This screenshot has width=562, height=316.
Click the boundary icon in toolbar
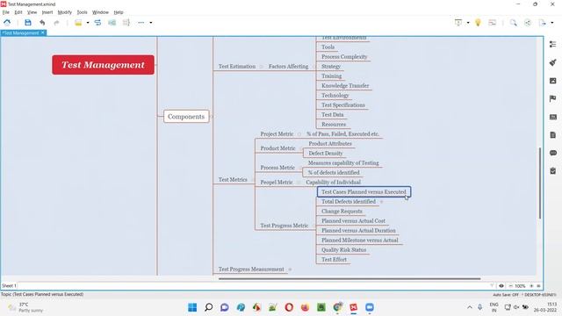coord(112,23)
